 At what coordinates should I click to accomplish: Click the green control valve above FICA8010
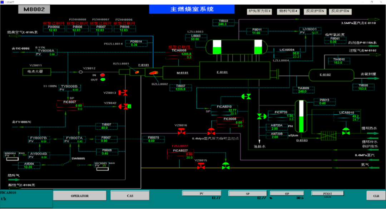(x=246, y=96)
